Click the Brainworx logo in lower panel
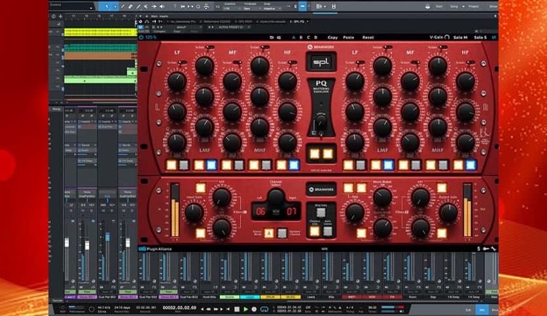This screenshot has height=316, width=547. pos(321,190)
